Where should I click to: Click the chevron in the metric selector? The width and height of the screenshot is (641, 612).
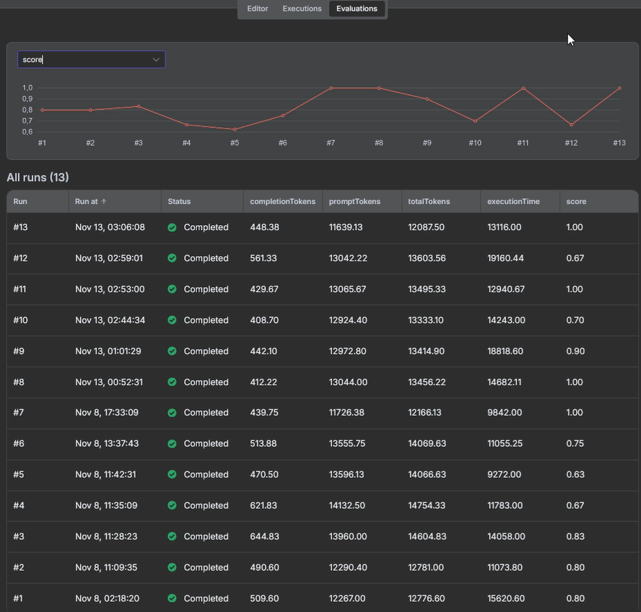[156, 59]
